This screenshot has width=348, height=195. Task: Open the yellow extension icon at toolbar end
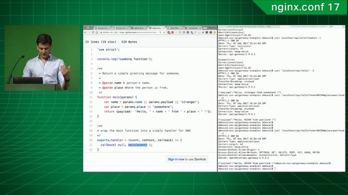pos(214,32)
